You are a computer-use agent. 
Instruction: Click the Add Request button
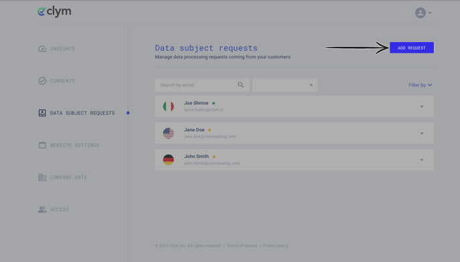coord(412,47)
